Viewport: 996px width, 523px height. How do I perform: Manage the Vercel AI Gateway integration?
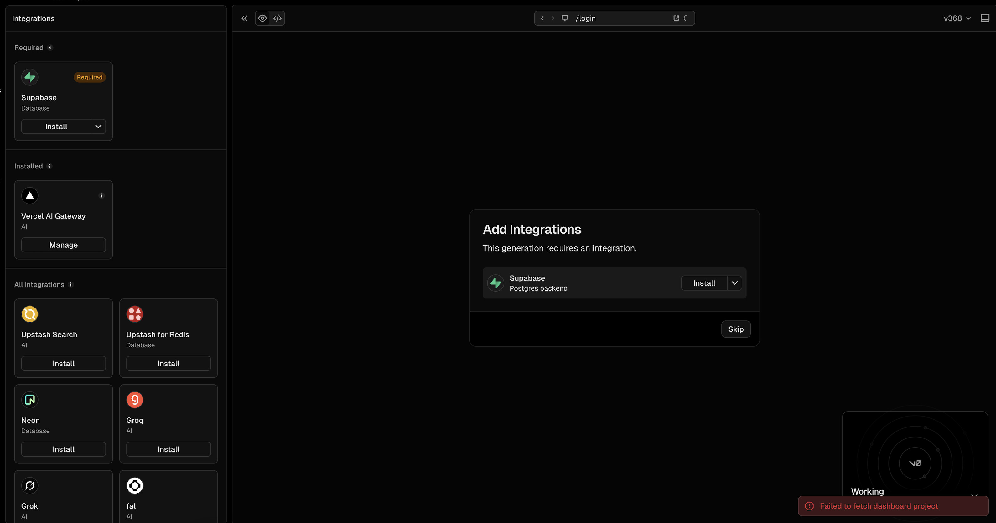tap(63, 245)
